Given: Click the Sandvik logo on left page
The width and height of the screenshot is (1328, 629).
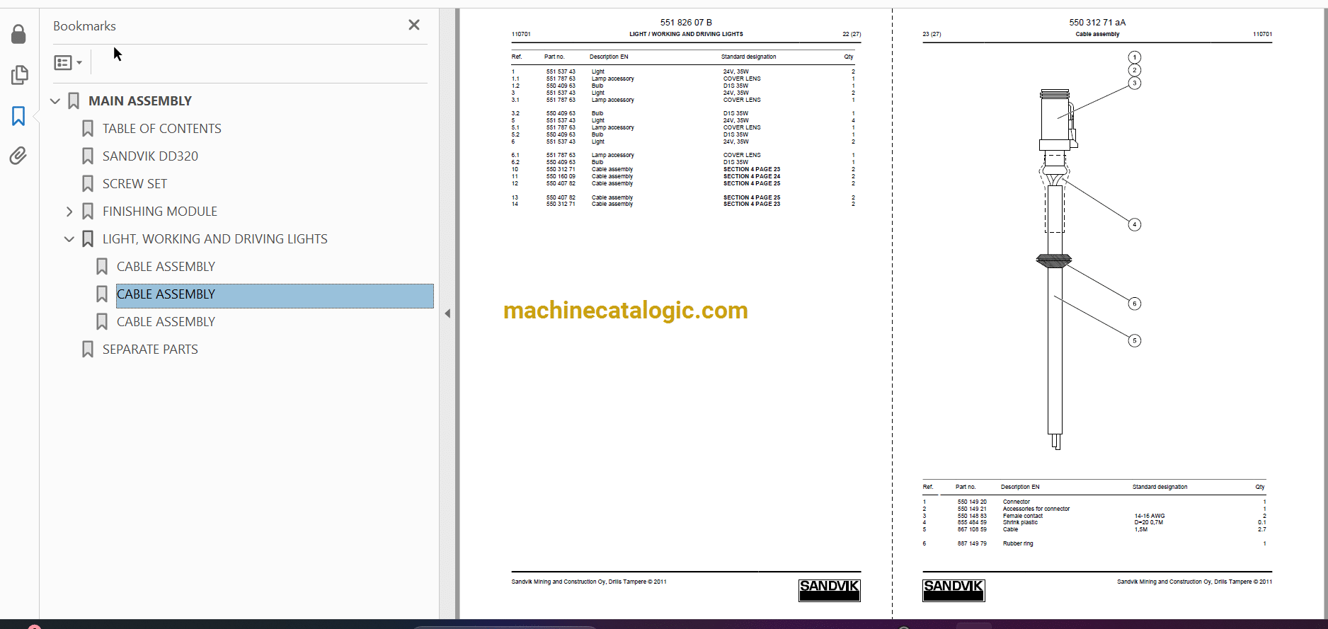Looking at the screenshot, I should tap(830, 590).
